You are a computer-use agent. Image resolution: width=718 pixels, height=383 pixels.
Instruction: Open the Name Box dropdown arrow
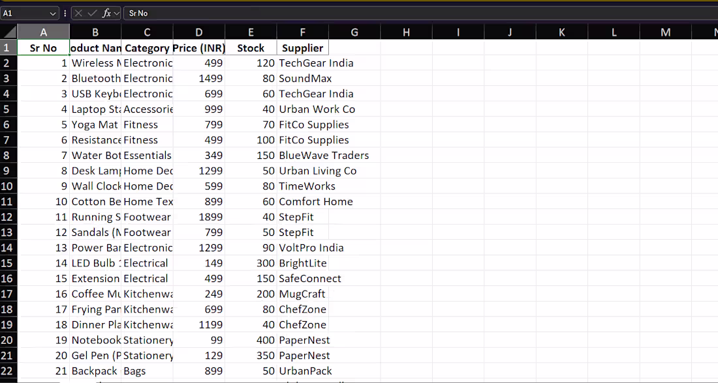(53, 14)
